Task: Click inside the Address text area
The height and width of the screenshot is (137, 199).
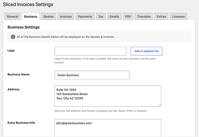Action: click(x=108, y=96)
